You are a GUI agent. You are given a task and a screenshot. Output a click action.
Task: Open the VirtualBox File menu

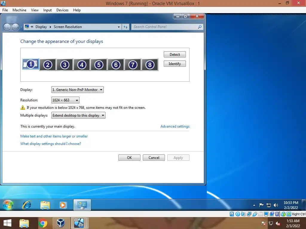pos(5,10)
